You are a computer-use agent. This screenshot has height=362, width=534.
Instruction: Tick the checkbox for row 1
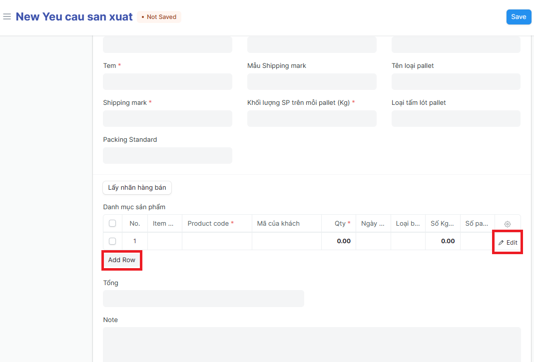[x=112, y=241]
